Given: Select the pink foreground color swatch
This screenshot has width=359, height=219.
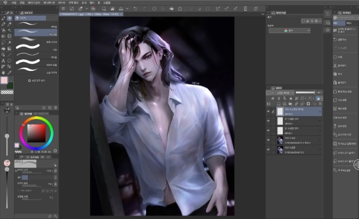Looking at the screenshot, I should click(x=4, y=80).
